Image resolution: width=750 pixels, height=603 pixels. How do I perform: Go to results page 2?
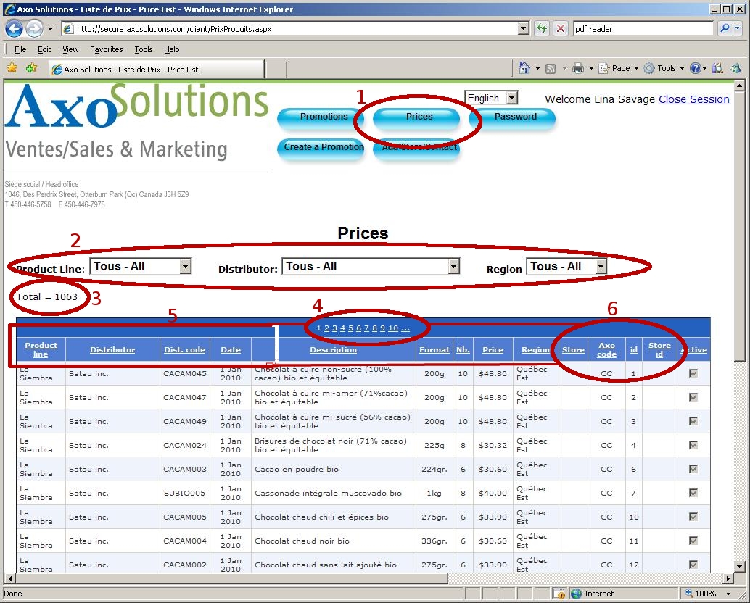pyautogui.click(x=326, y=328)
